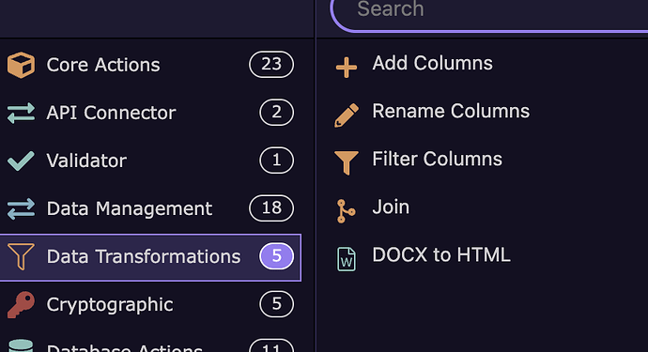The height and width of the screenshot is (352, 648).
Task: Select the Data Management category
Action: (x=150, y=208)
